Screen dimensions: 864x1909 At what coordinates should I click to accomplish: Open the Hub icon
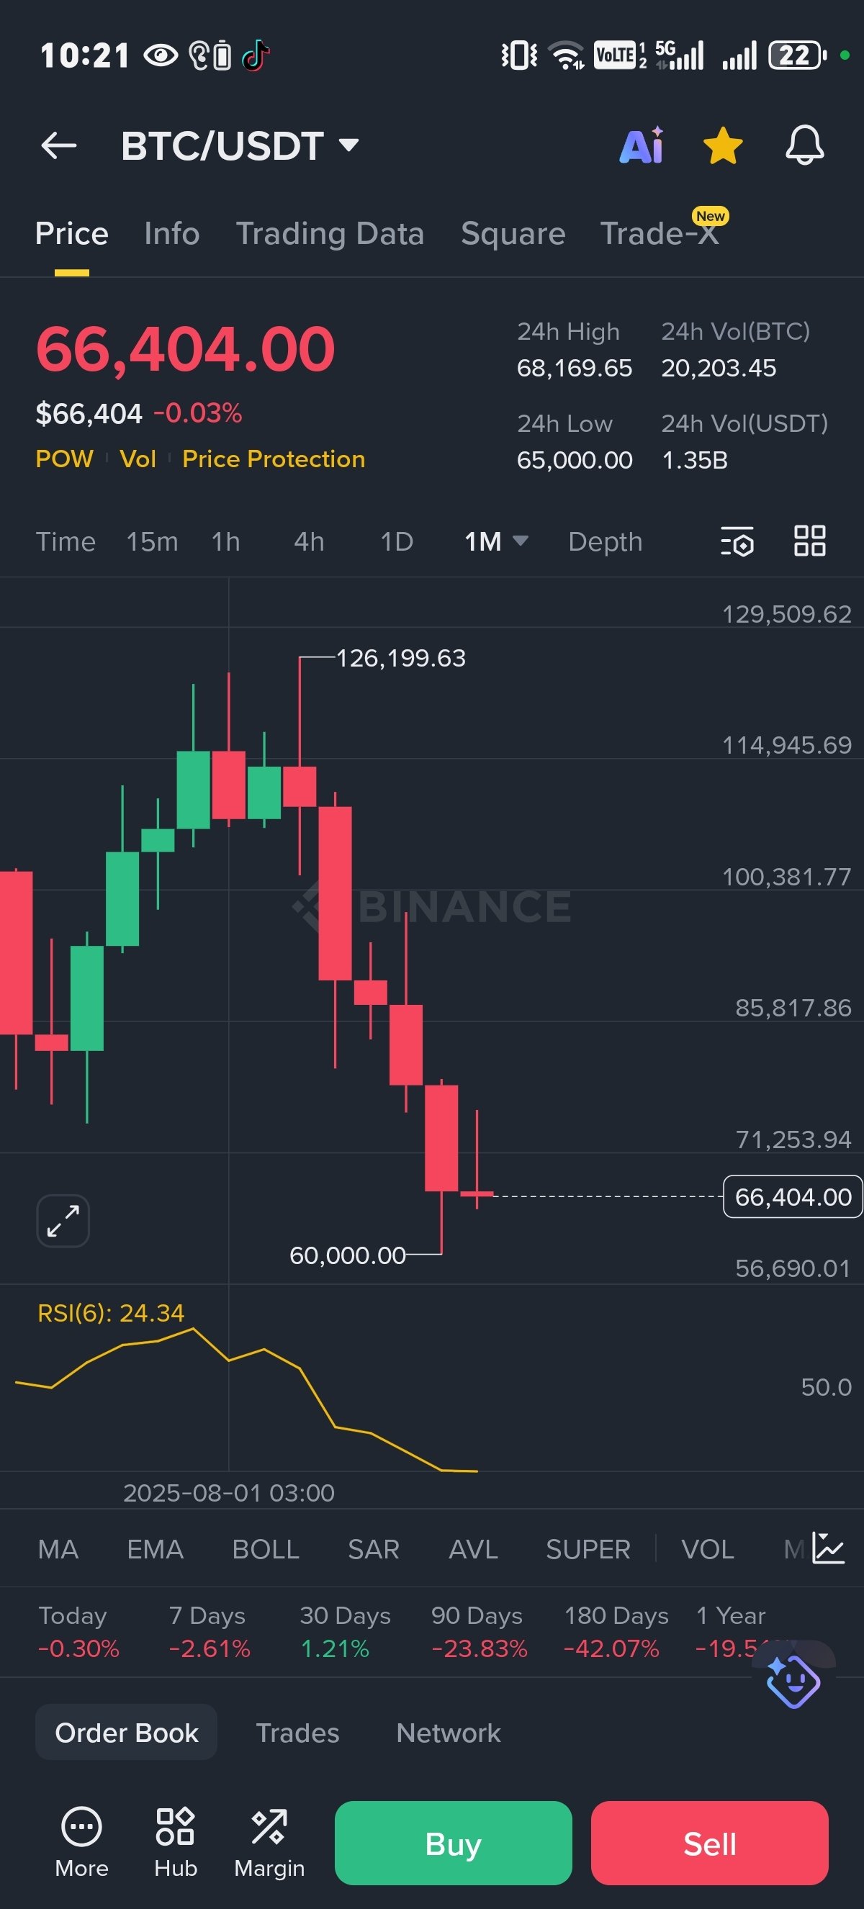click(x=176, y=1842)
